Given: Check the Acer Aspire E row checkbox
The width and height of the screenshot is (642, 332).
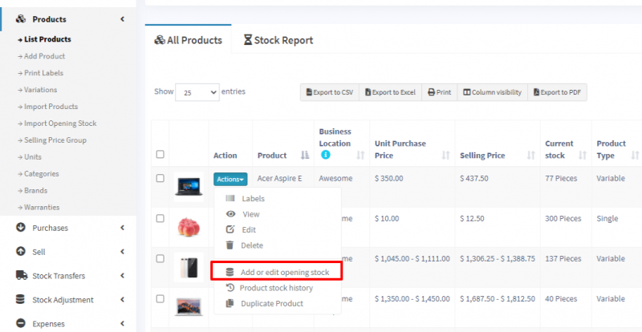Looking at the screenshot, I should (x=160, y=178).
